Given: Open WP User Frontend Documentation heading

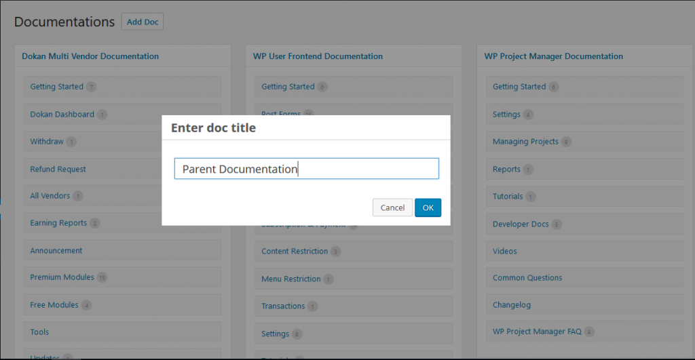Looking at the screenshot, I should pyautogui.click(x=318, y=56).
